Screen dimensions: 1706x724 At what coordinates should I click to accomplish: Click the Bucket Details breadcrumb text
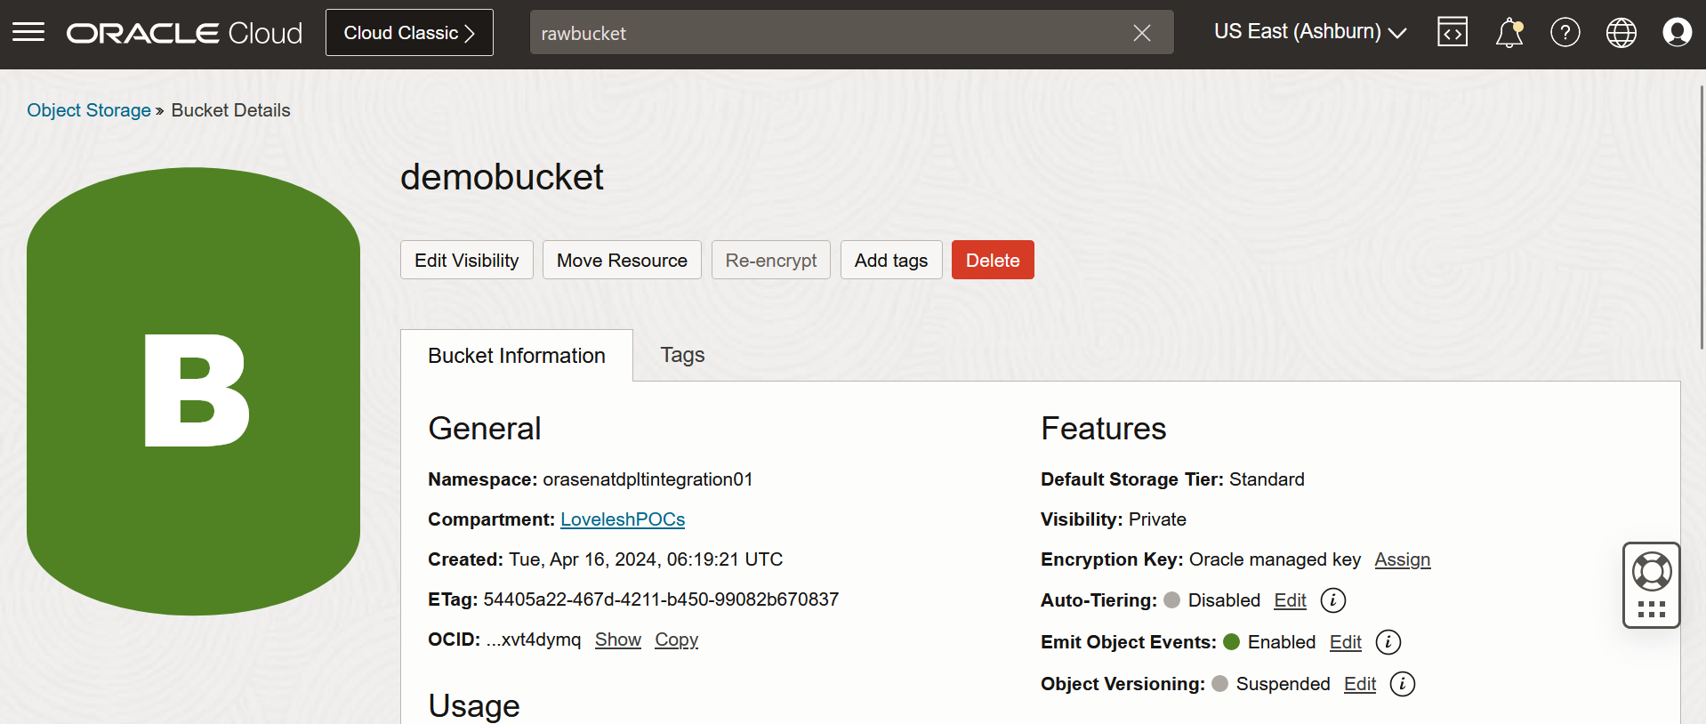point(230,110)
